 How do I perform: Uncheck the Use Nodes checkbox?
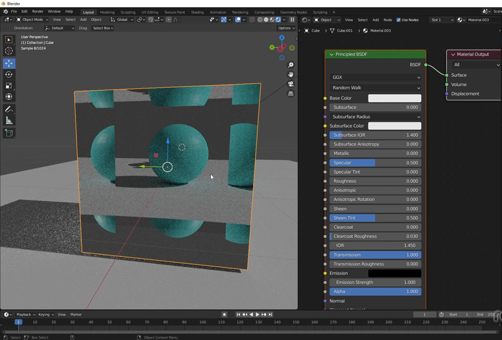[399, 20]
